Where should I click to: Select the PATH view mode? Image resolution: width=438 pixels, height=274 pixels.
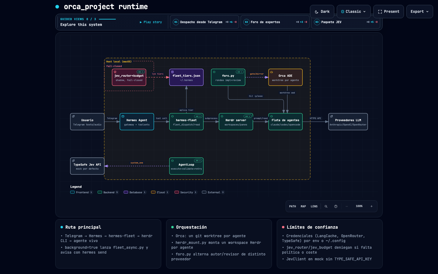293,206
